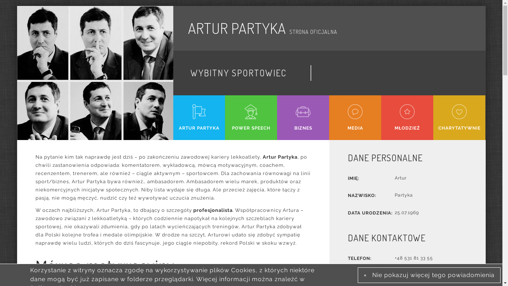Select the MEDIA menu label

coord(355,128)
